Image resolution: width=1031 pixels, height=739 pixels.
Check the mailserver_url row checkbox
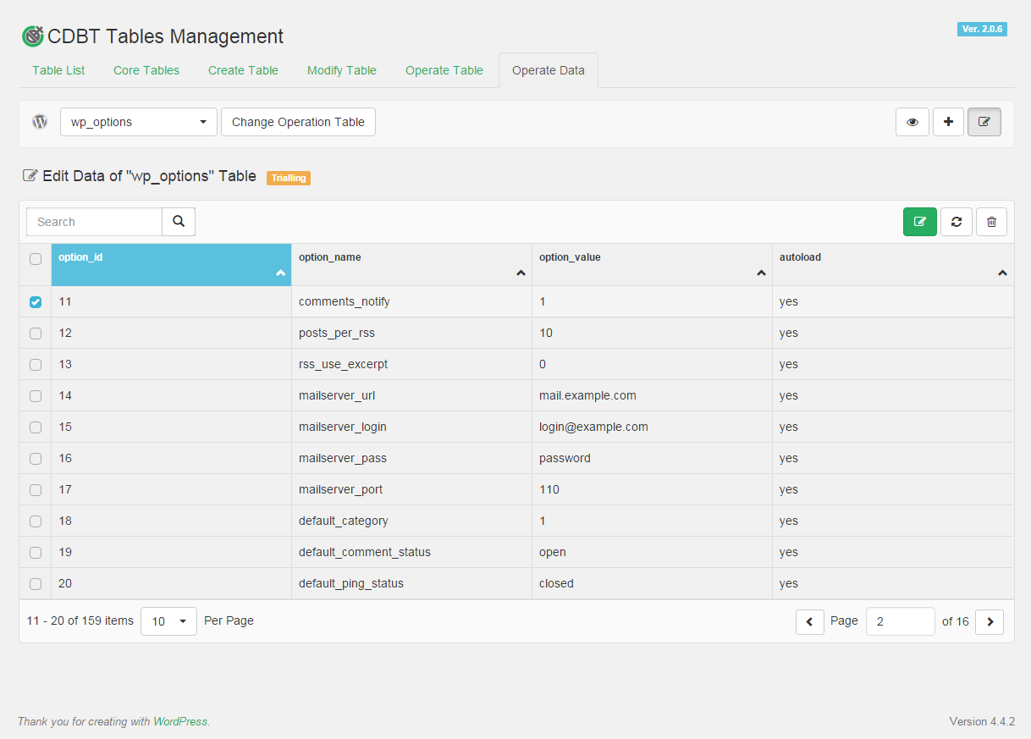[36, 396]
